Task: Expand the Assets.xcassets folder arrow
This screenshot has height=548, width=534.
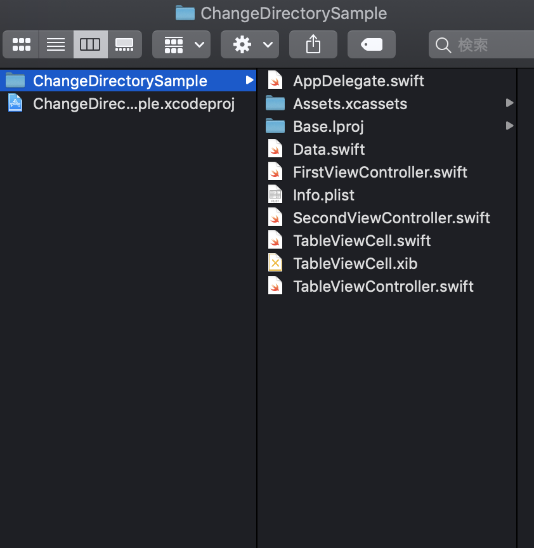Action: [509, 103]
